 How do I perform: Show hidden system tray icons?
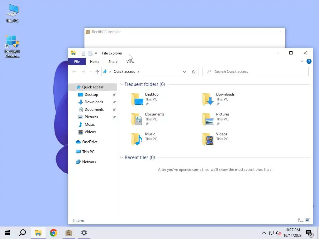click(264, 233)
